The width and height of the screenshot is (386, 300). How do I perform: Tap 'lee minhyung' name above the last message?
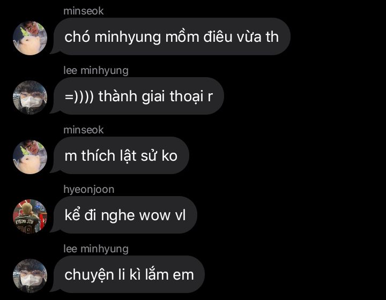point(96,249)
